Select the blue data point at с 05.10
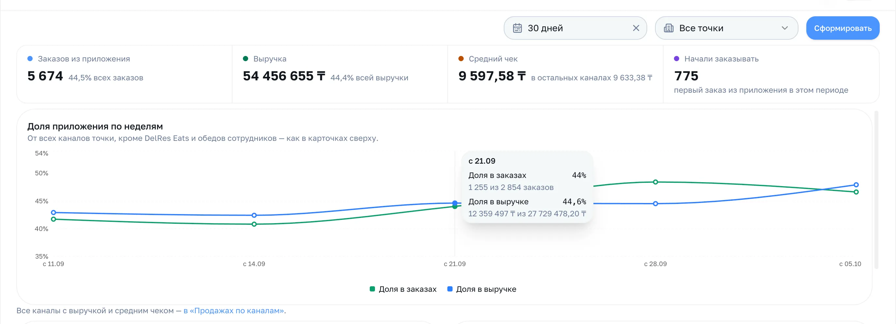The image size is (896, 324). tap(856, 184)
